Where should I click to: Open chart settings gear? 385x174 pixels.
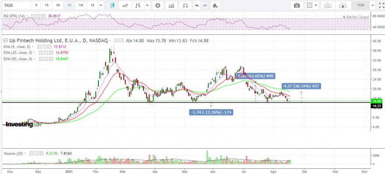[157, 5]
